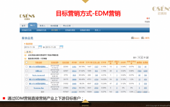Expand the last blue bar item with arrows
The height and width of the screenshot is (107, 170).
click(x=98, y=30)
